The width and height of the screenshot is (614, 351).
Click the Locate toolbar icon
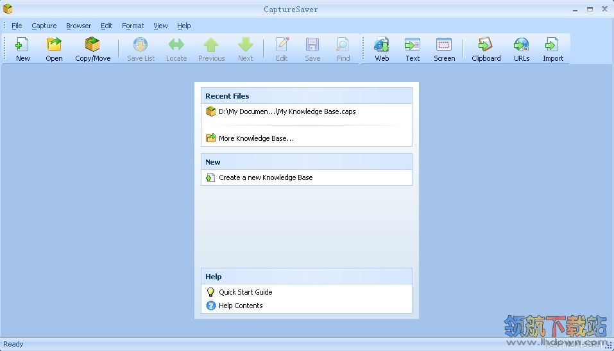pyautogui.click(x=176, y=49)
